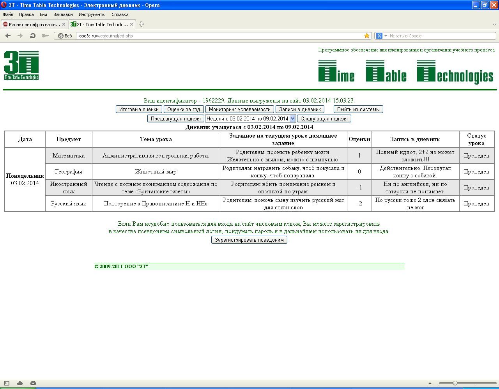499x389 pixels.
Task: Click the address bar URL field
Action: pos(218,36)
